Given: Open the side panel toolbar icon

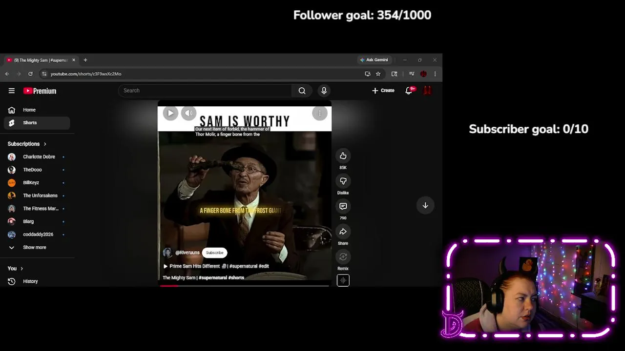Looking at the screenshot, I should [394, 74].
